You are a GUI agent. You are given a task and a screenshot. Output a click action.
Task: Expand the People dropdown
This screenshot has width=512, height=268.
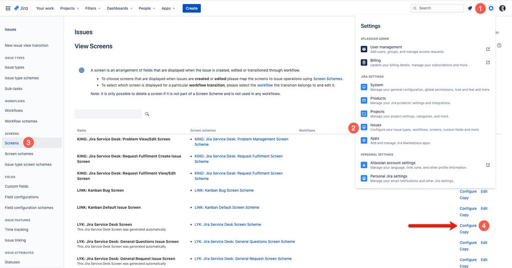click(x=147, y=9)
